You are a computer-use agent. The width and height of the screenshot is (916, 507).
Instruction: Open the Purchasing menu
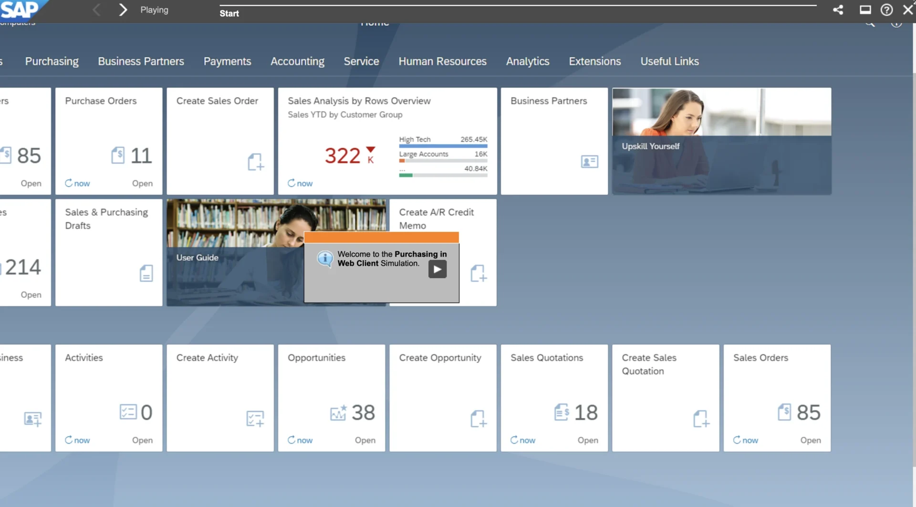pos(52,61)
